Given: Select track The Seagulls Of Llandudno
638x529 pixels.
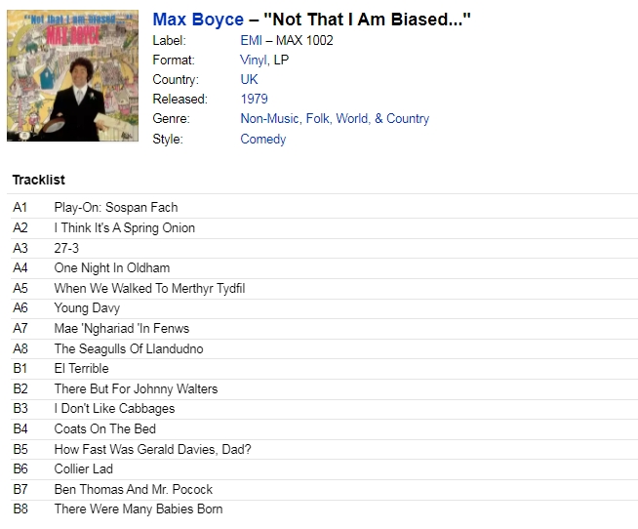Looking at the screenshot, I should click(129, 348).
